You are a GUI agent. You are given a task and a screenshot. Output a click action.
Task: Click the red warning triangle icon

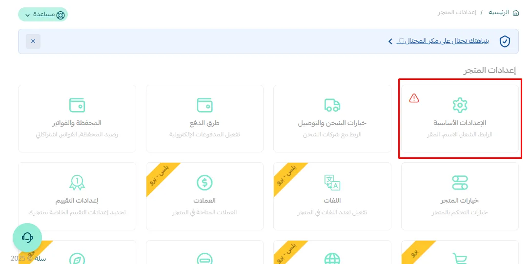[414, 98]
